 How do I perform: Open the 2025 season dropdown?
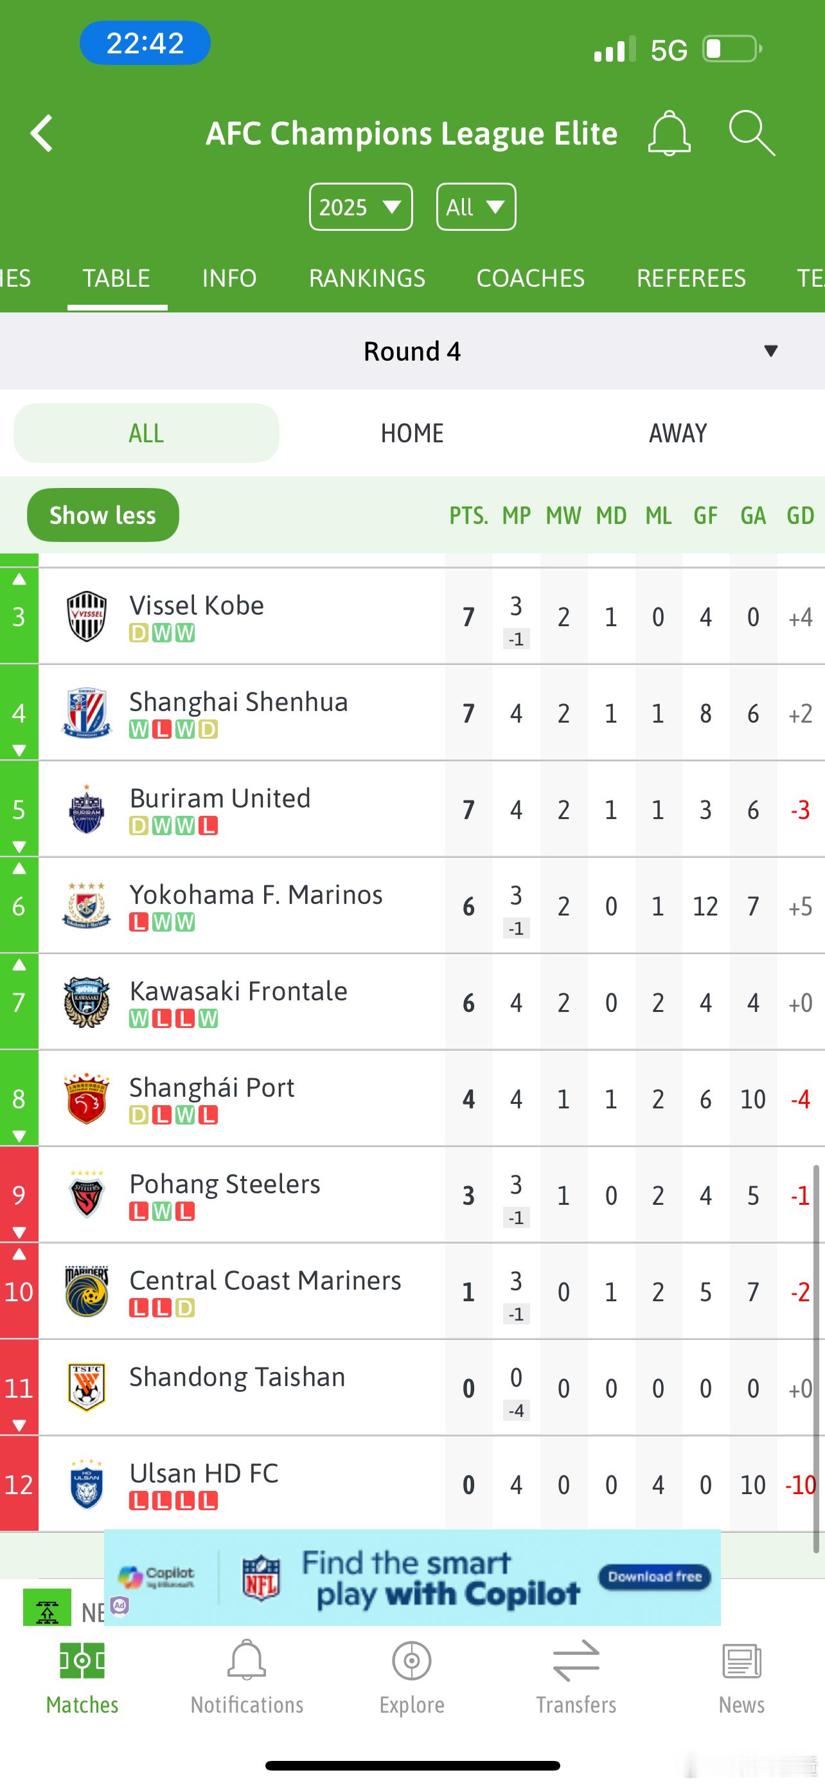[x=360, y=206]
